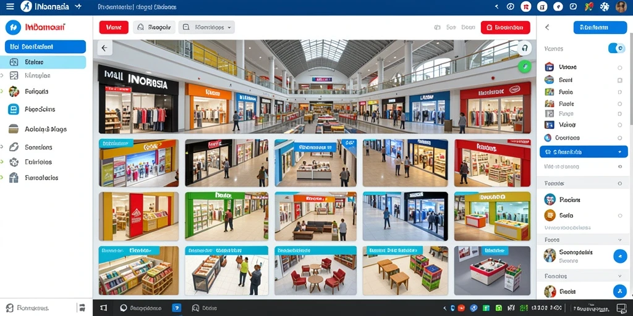This screenshot has width=633, height=316.
Task: Click the house icon at the sidebar bottom
Action: [14, 178]
